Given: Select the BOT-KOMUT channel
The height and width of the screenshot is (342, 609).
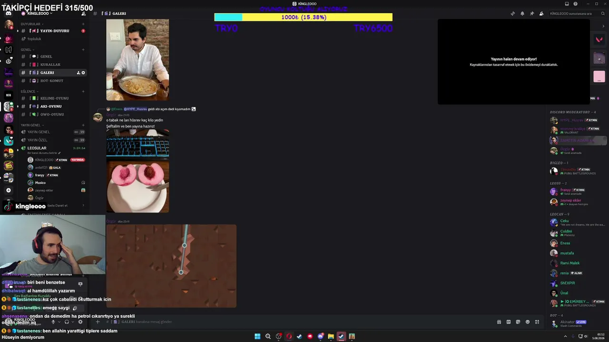Looking at the screenshot, I should (x=52, y=81).
